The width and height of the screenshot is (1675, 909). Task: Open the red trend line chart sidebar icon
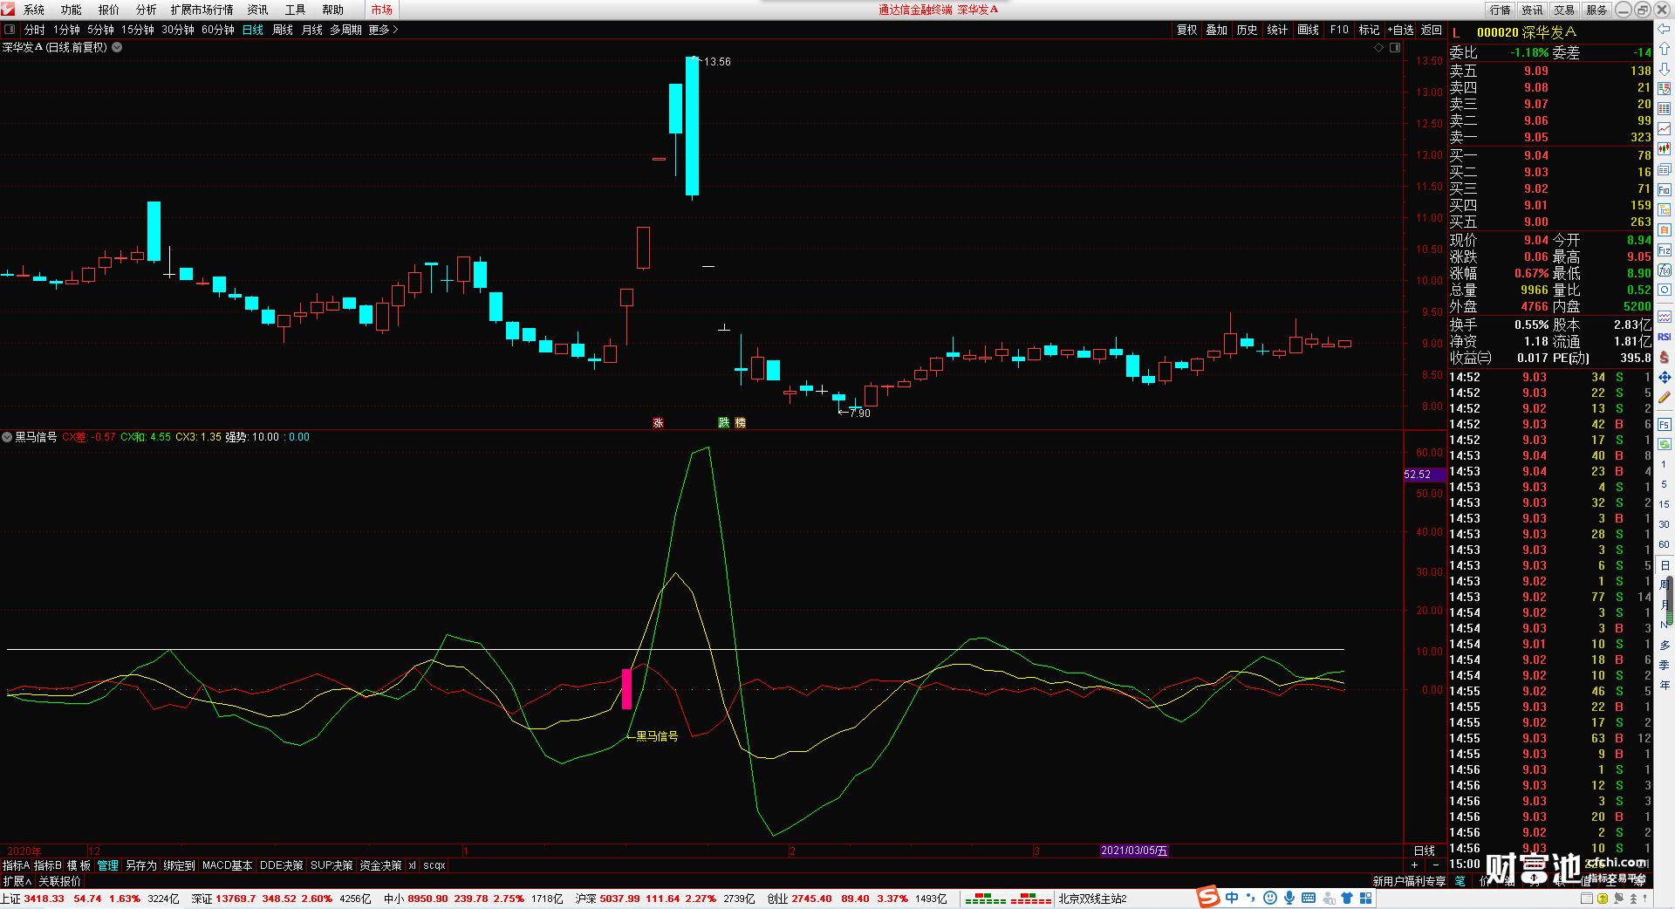point(1665,129)
